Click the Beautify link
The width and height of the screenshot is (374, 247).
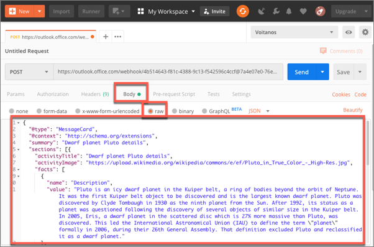coord(353,110)
